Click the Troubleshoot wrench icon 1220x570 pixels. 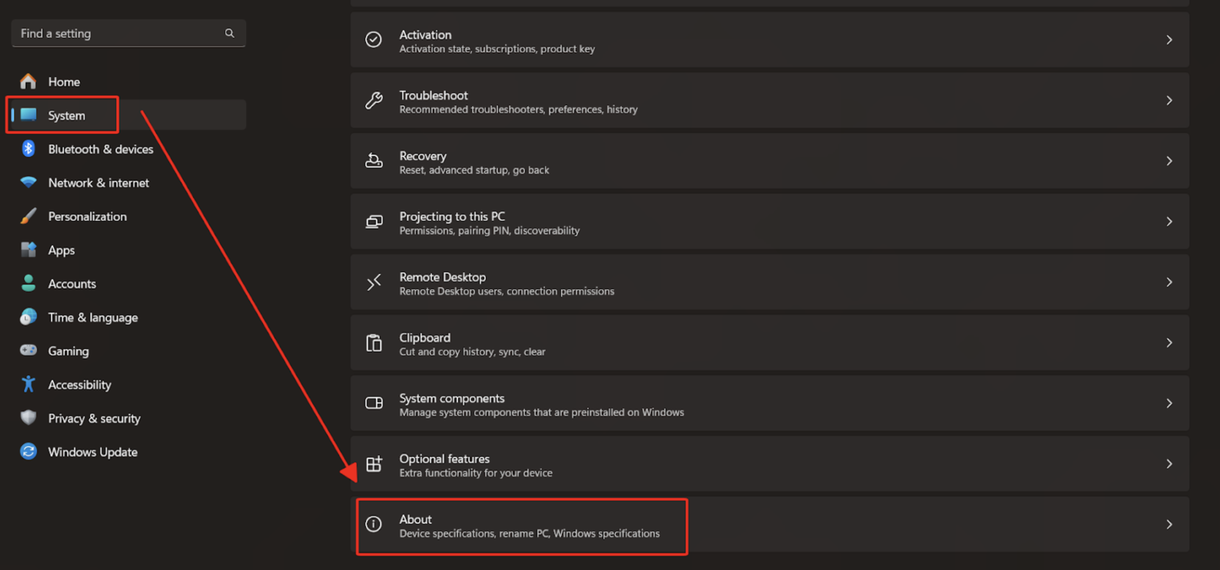374,101
